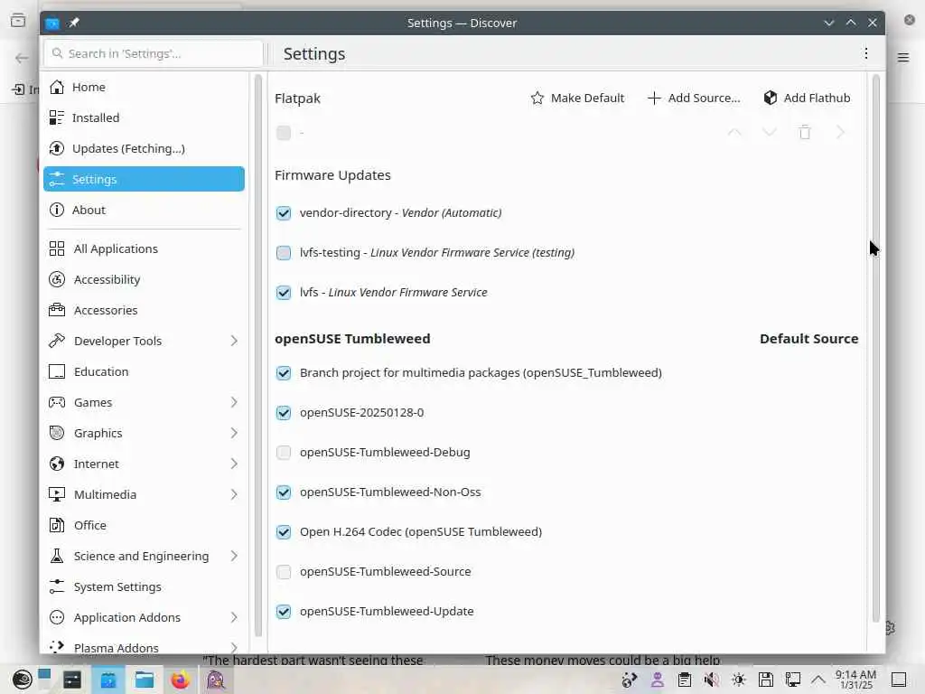Go to the Installed section
Image resolution: width=925 pixels, height=694 pixels.
(144, 117)
